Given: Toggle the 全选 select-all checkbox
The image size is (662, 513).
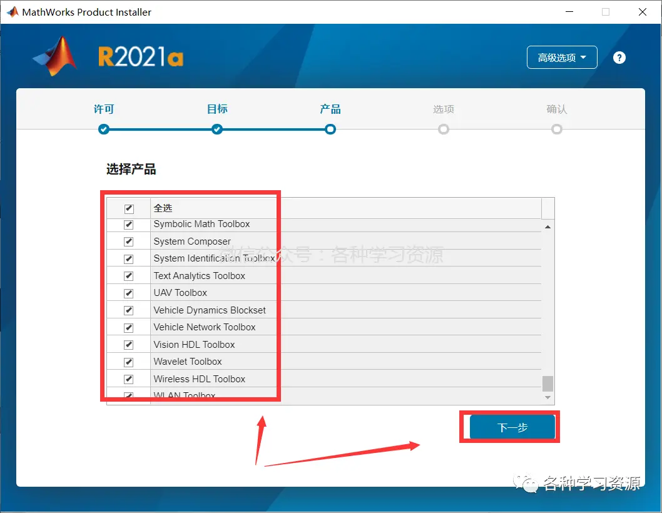Looking at the screenshot, I should click(x=129, y=208).
